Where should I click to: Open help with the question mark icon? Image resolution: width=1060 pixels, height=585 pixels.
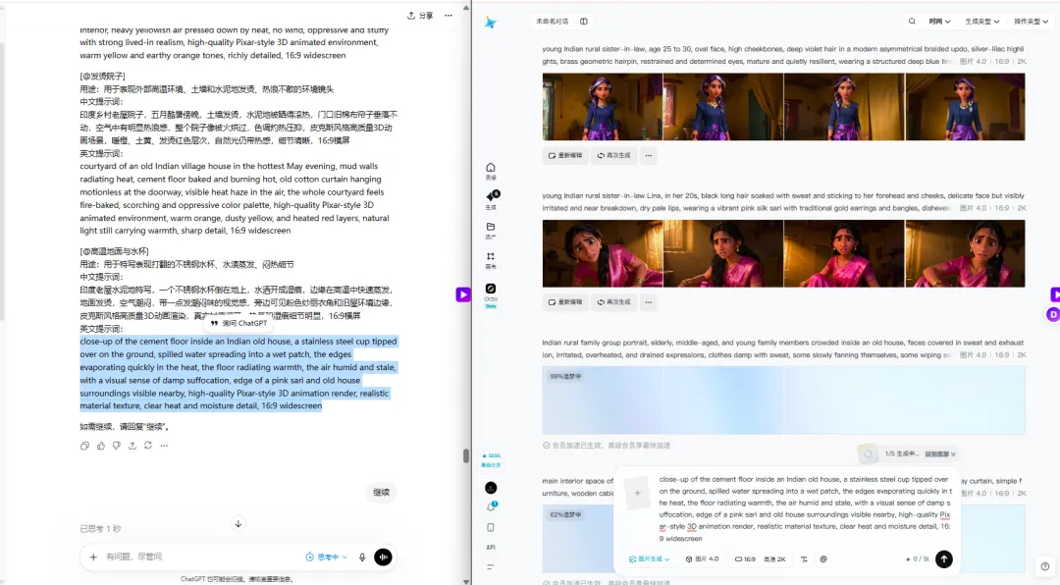(x=1045, y=566)
